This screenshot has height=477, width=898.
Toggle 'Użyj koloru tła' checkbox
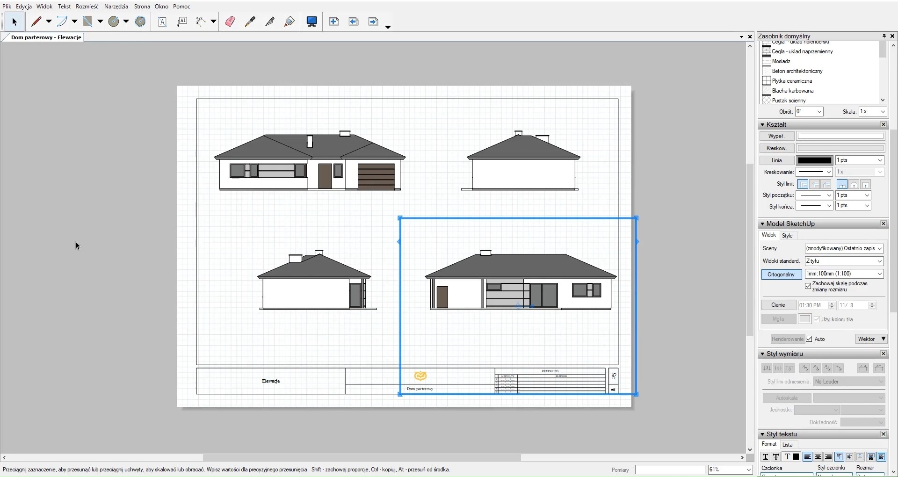[x=817, y=319]
